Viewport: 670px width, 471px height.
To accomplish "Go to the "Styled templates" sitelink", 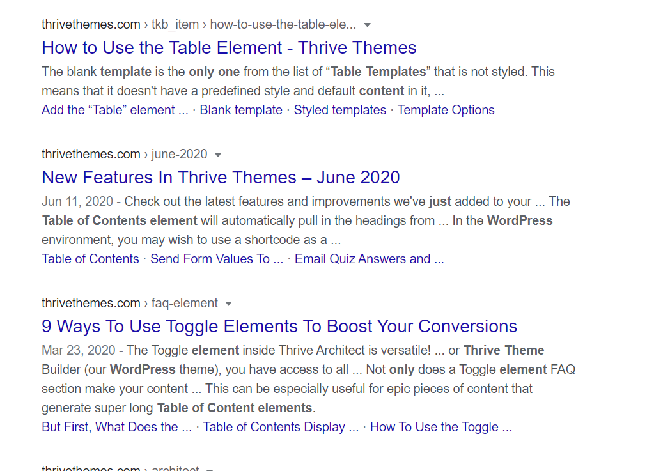I will (x=340, y=110).
